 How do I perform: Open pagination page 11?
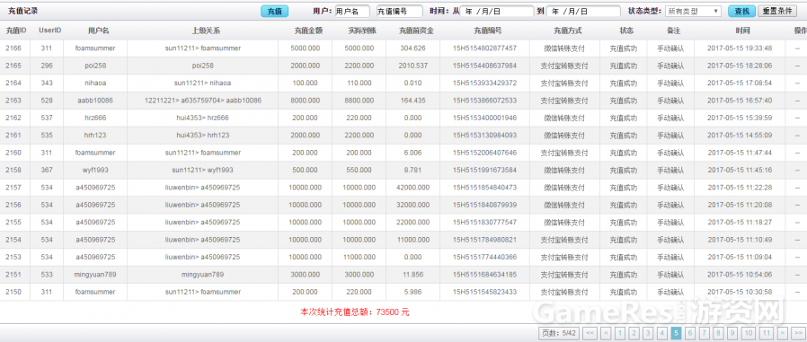(767, 333)
